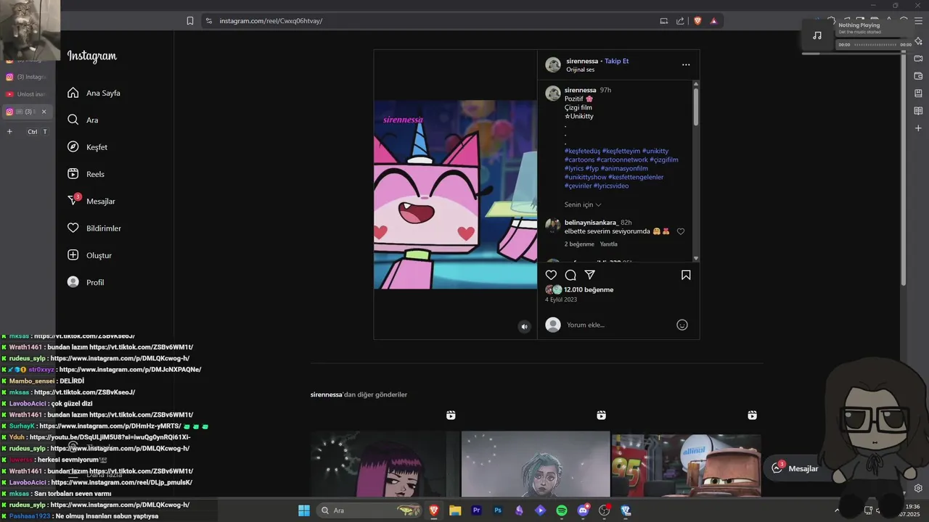Follow sirennessa via Takip Et
929x522 pixels.
point(617,61)
